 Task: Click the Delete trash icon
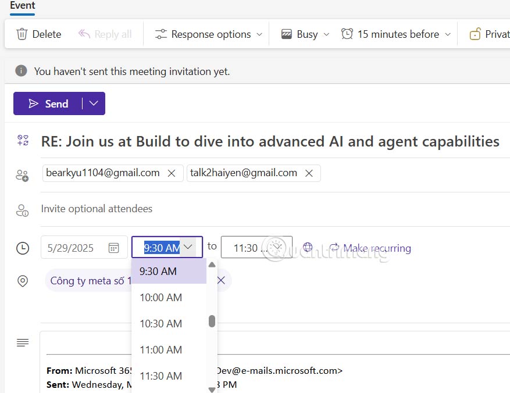click(x=21, y=34)
